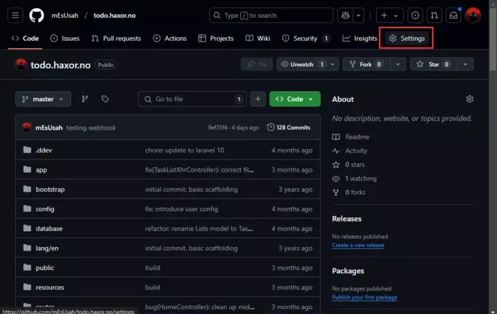The image size is (497, 314).
Task: Switch to the Wiki tab
Action: click(x=257, y=39)
